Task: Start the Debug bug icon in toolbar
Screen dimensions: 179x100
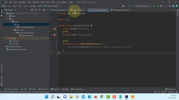Action: coord(158,6)
